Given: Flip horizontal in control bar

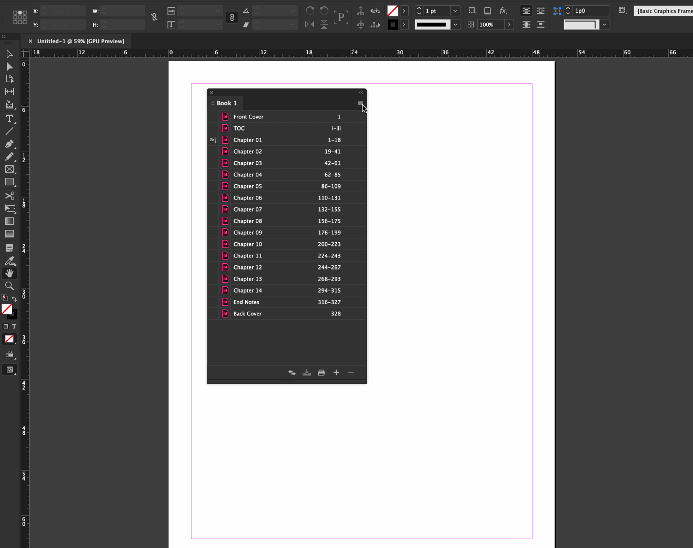Looking at the screenshot, I should 310,24.
